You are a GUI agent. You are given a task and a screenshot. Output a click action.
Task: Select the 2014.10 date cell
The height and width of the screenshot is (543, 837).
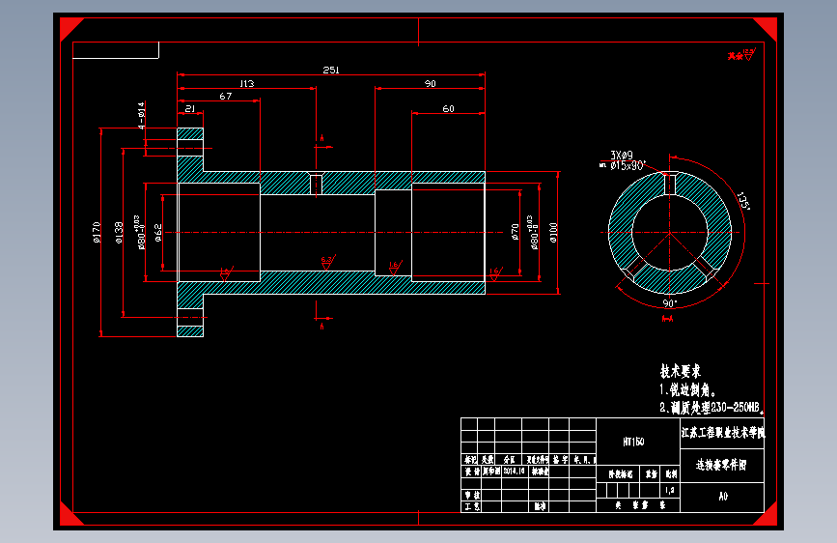(515, 471)
